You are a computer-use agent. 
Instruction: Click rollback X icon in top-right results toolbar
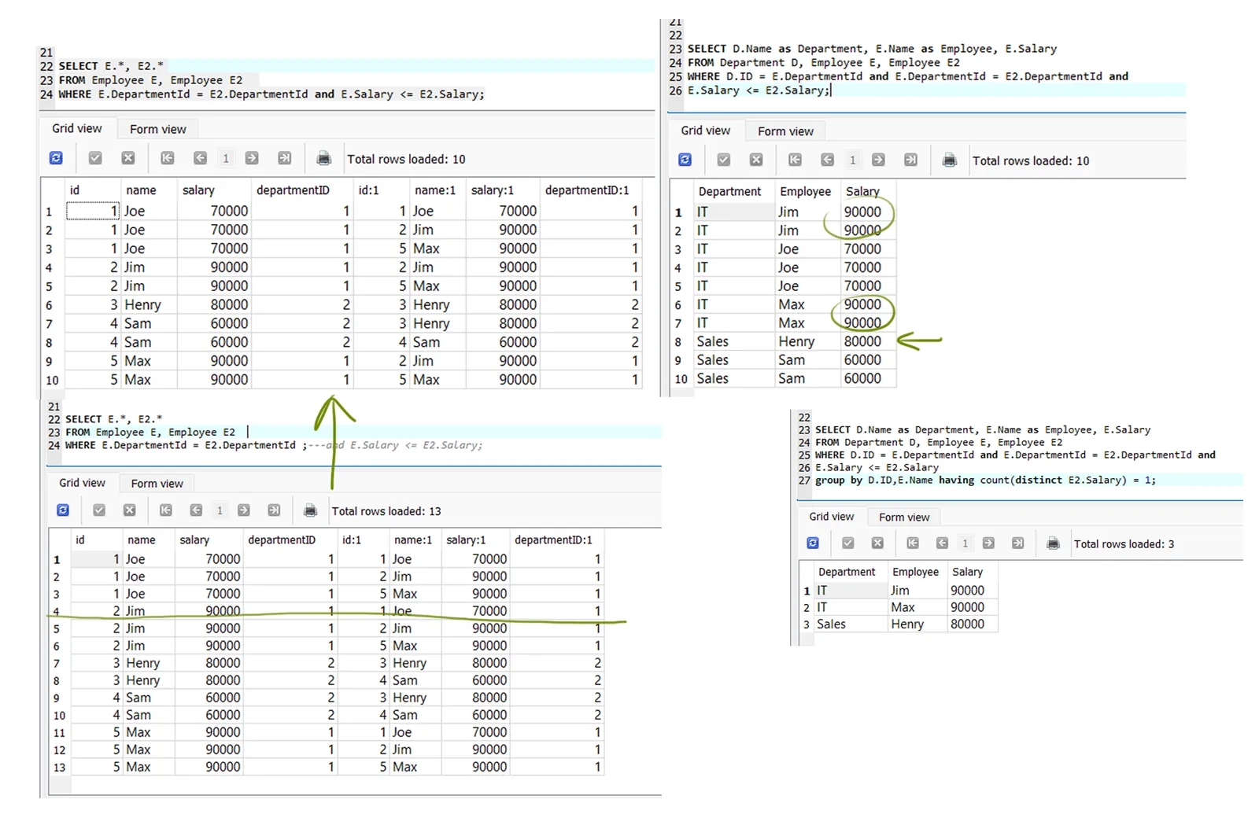click(x=756, y=160)
